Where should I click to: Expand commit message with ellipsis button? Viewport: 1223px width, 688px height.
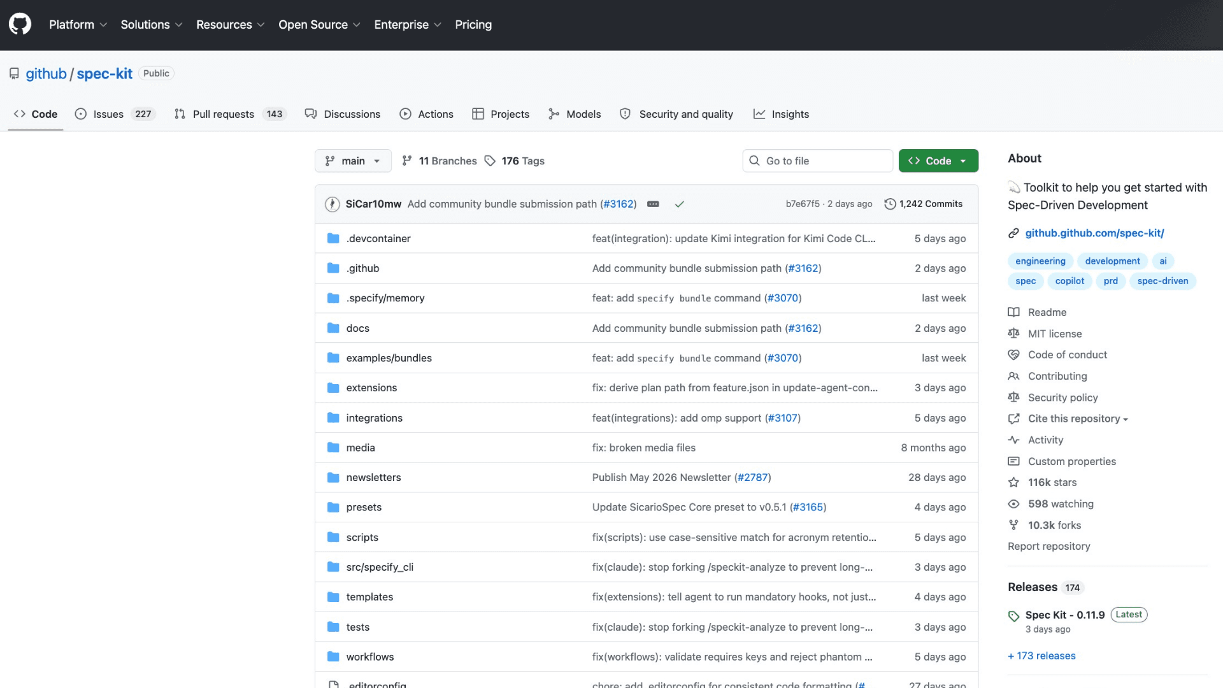(x=653, y=204)
